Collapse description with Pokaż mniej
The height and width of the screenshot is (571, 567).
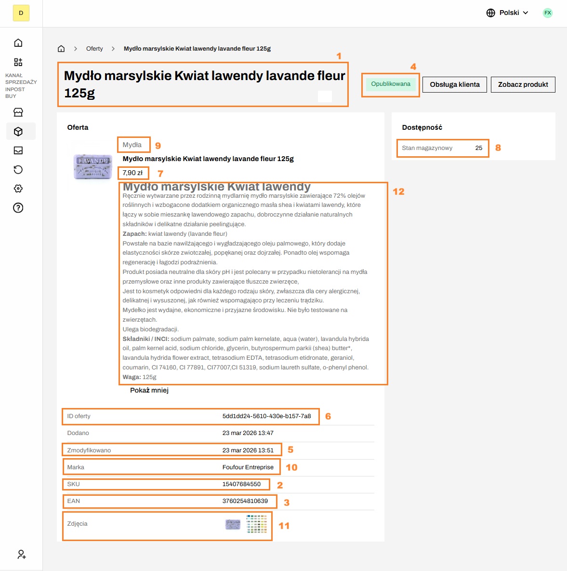pos(149,390)
